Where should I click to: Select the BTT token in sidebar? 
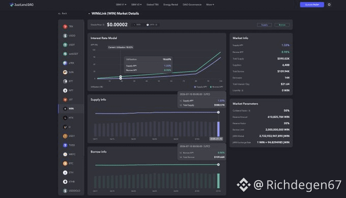68,81
